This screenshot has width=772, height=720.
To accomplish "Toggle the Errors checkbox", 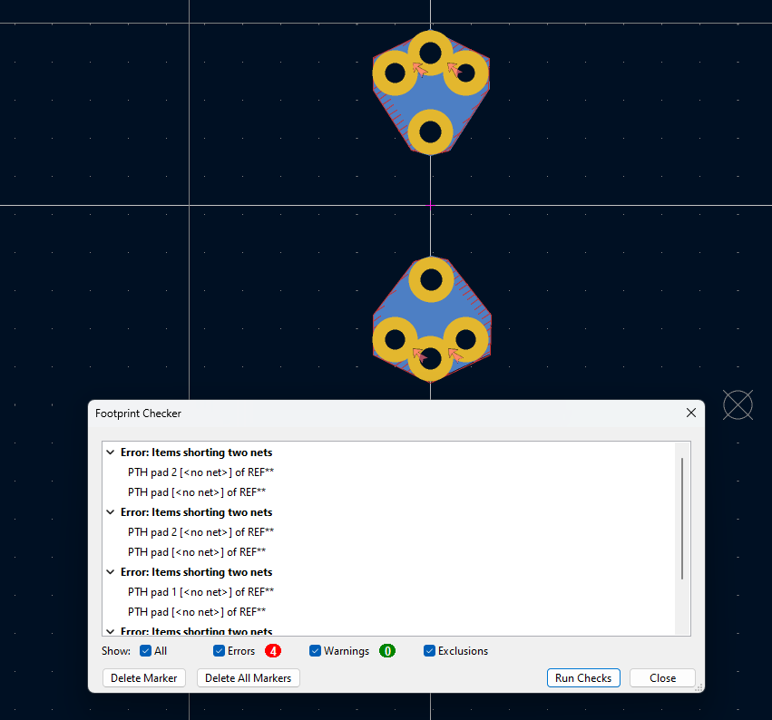I will [219, 651].
